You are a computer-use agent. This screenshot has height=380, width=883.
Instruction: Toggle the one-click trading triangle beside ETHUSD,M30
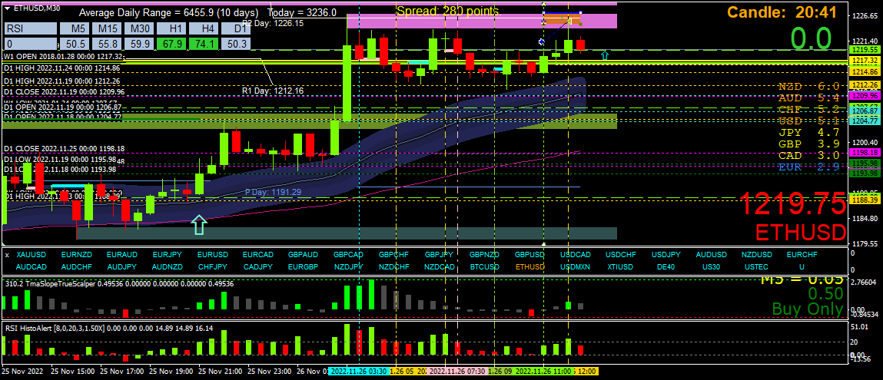click(x=6, y=8)
